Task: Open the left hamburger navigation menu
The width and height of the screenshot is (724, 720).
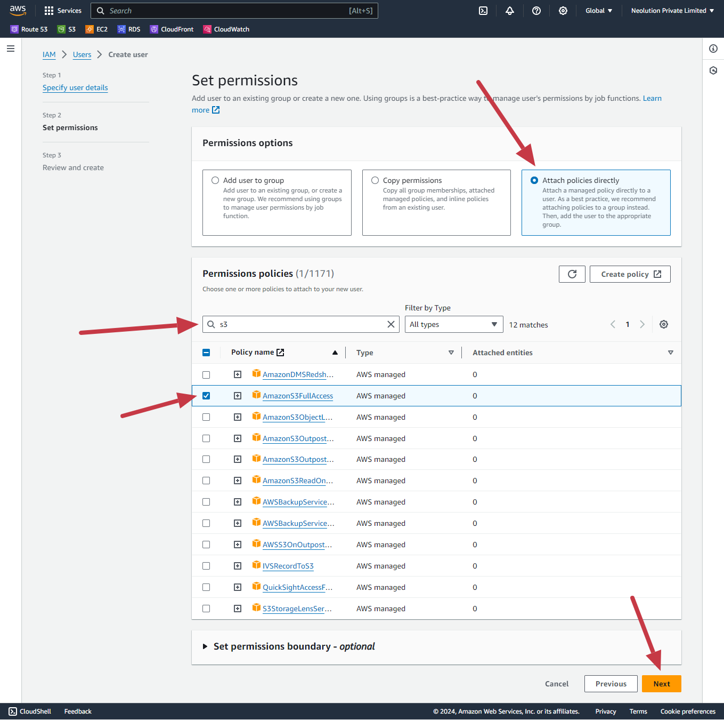Action: pos(11,49)
